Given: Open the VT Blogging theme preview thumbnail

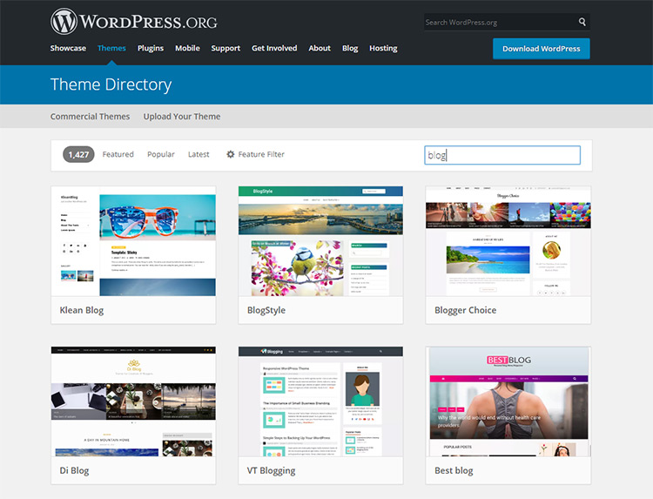Looking at the screenshot, I should 320,401.
